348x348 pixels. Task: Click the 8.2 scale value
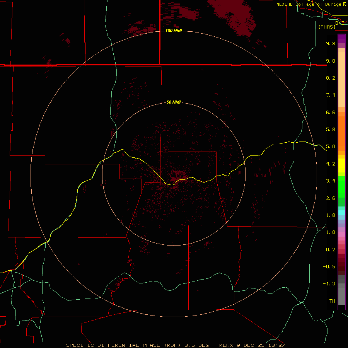(x=331, y=78)
